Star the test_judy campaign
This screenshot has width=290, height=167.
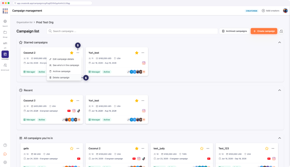tap(202, 149)
